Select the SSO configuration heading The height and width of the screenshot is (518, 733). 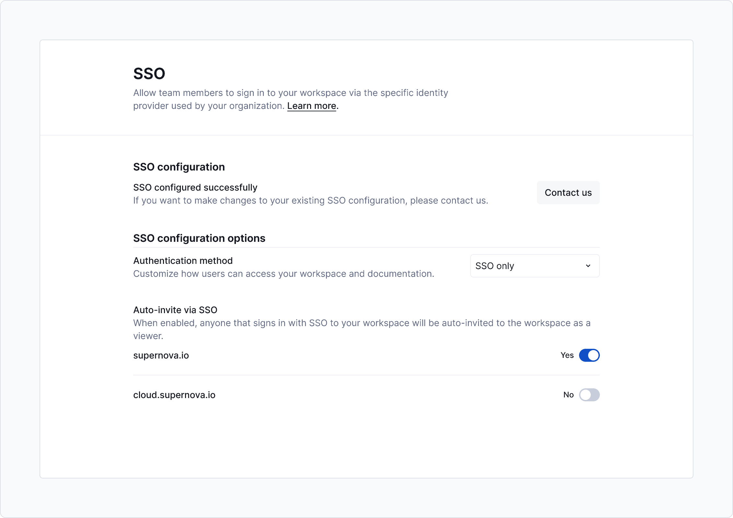pyautogui.click(x=179, y=167)
